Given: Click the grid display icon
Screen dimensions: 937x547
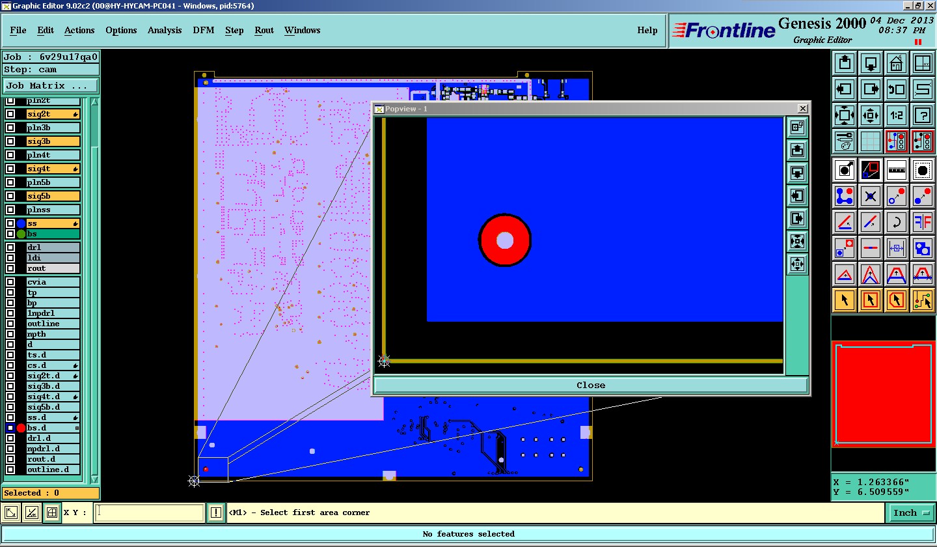Looking at the screenshot, I should [871, 141].
